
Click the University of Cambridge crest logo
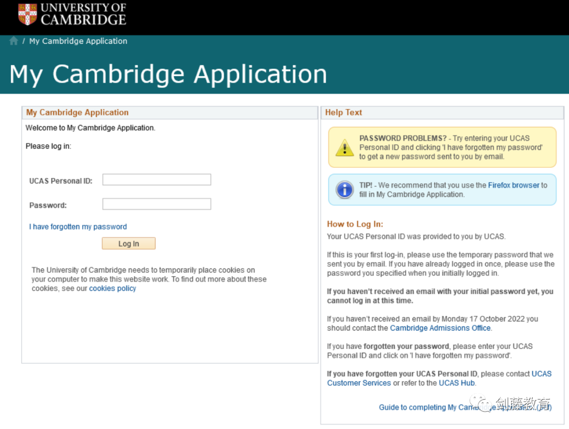(27, 14)
